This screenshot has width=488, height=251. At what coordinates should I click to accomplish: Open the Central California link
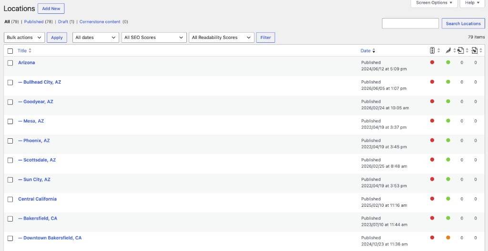tap(37, 199)
